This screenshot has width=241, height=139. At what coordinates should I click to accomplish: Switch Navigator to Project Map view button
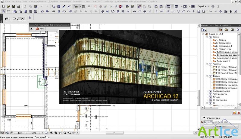click(220, 30)
